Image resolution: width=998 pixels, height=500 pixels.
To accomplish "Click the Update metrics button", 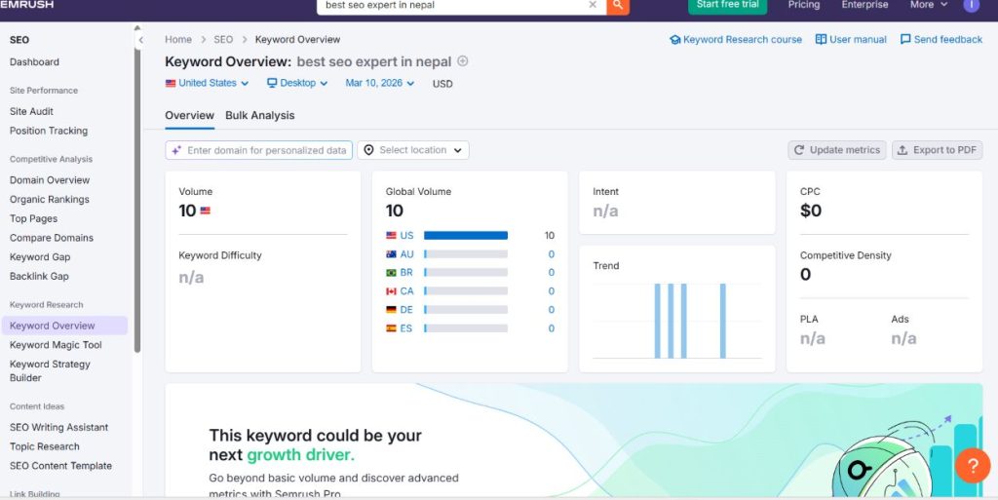I will [x=837, y=150].
